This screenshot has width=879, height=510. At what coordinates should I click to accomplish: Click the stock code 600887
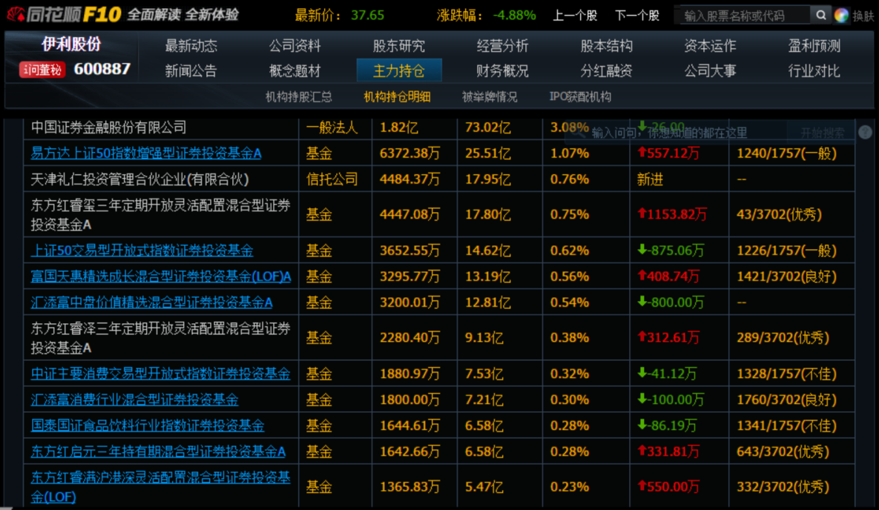102,69
